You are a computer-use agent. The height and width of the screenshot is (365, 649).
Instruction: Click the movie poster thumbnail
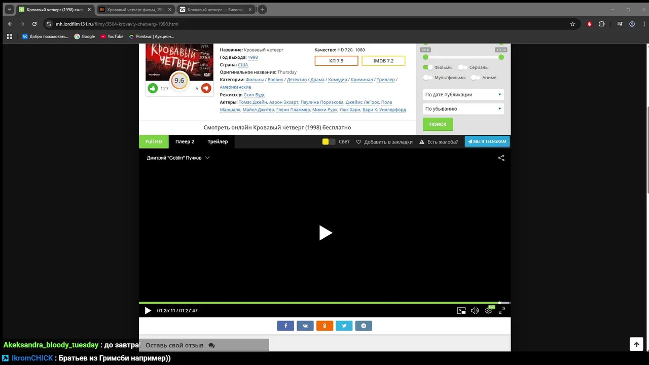tap(179, 62)
